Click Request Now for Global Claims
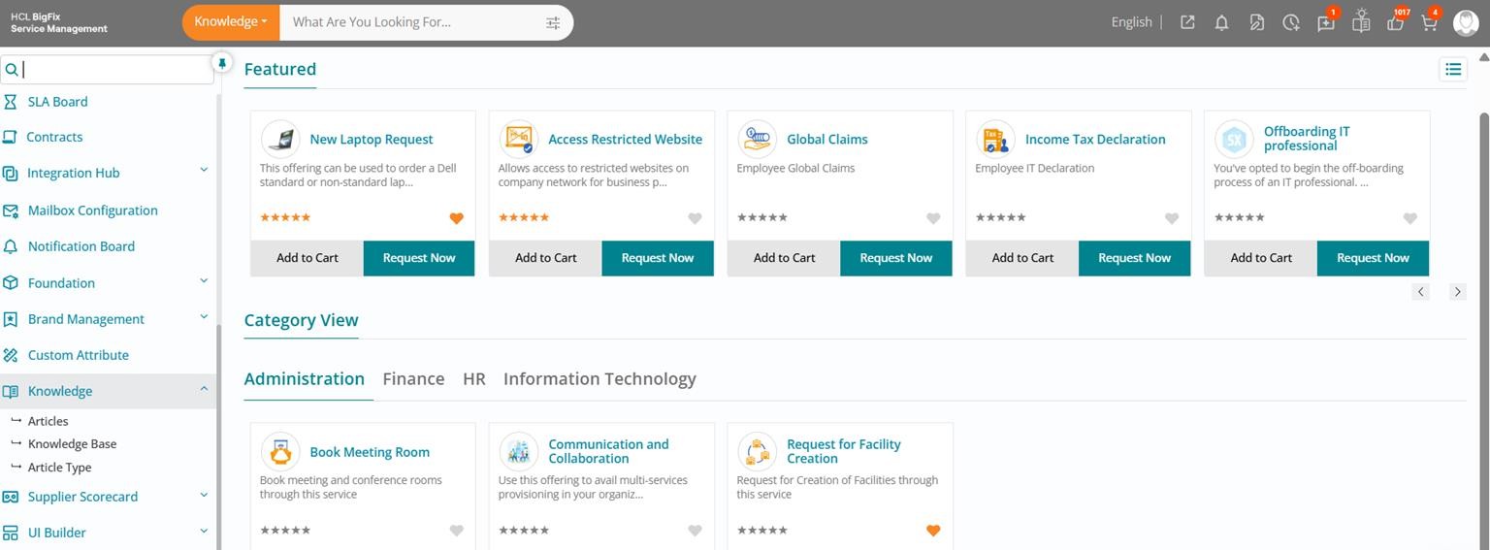The image size is (1490, 550). [x=895, y=258]
